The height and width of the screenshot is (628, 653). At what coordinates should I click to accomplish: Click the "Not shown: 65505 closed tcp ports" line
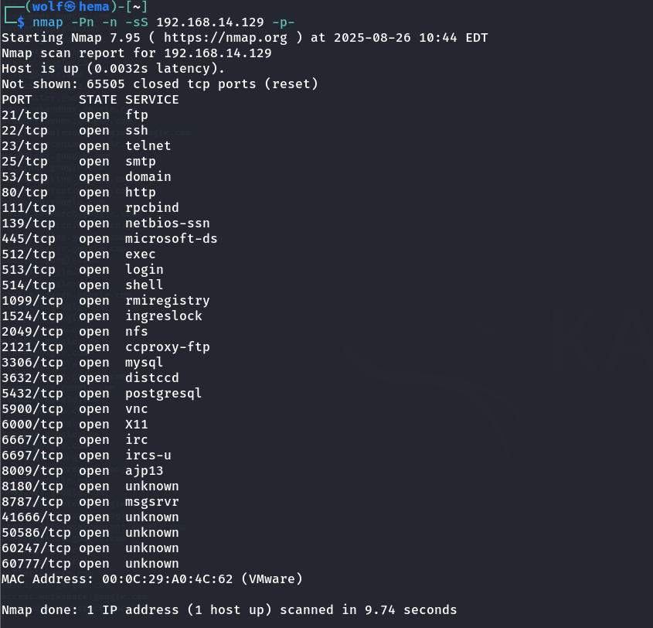(159, 84)
